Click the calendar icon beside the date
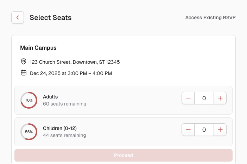 24,73
